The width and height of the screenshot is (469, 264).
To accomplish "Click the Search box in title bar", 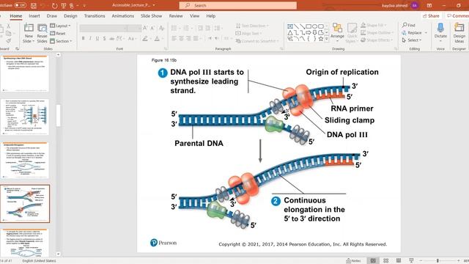I will tap(237, 5).
